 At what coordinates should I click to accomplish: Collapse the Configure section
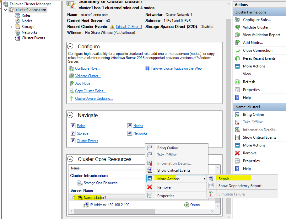(70, 46)
